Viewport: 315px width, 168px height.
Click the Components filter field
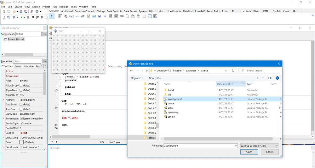[28, 34]
